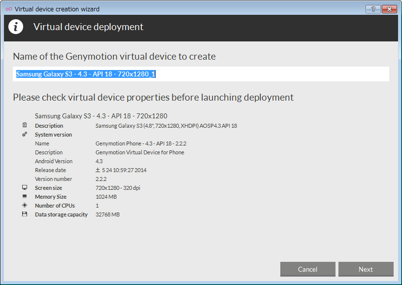This screenshot has height=285, width=402.
Task: Click the CPU icon beside Number of CPUs
Action: point(25,205)
